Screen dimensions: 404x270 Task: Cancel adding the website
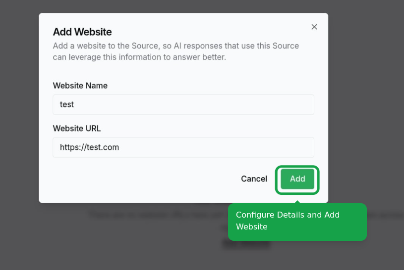click(x=254, y=179)
